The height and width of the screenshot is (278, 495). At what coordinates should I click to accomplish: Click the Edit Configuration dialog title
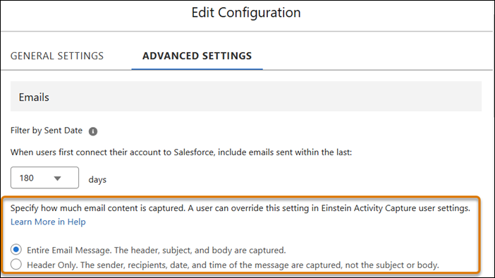246,13
